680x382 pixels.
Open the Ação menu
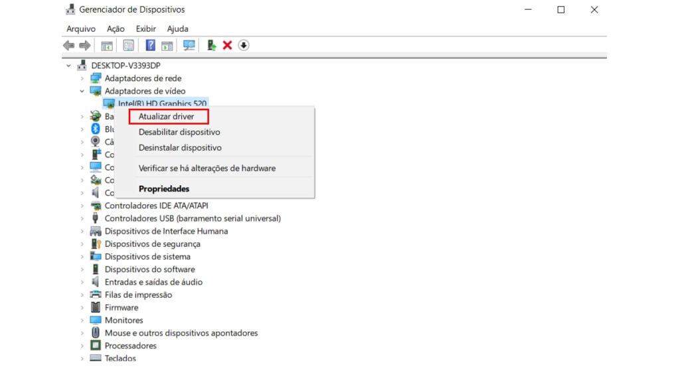tap(116, 29)
